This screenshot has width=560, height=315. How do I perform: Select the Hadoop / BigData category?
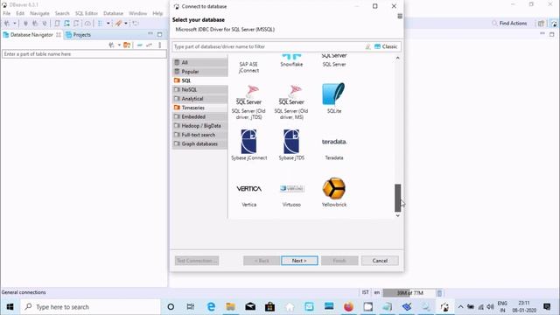(x=200, y=126)
